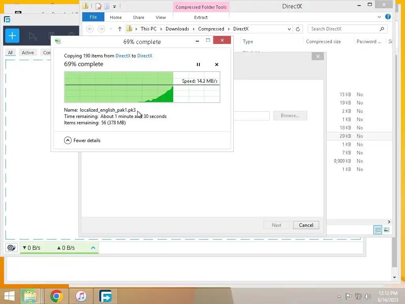Expand the arrow after This PC in breadcrumb

161,29
